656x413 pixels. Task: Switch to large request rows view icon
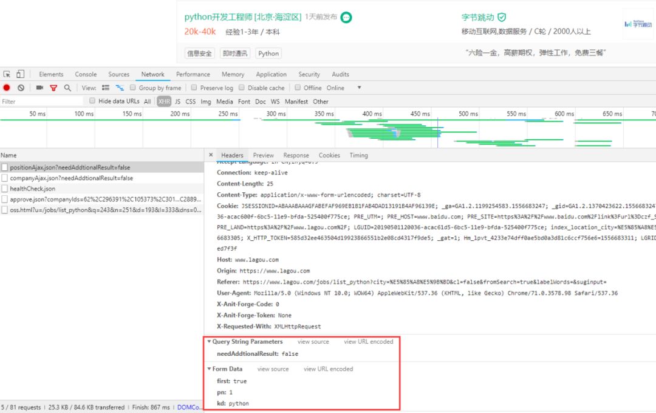click(x=106, y=88)
